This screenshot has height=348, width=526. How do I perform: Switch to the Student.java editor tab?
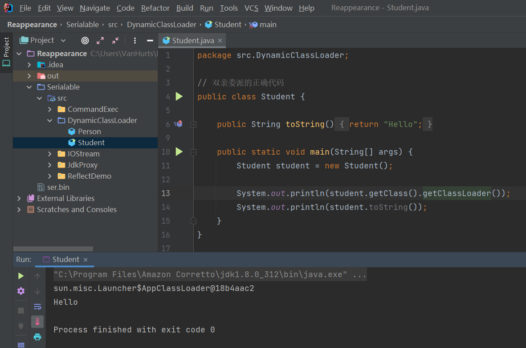192,41
